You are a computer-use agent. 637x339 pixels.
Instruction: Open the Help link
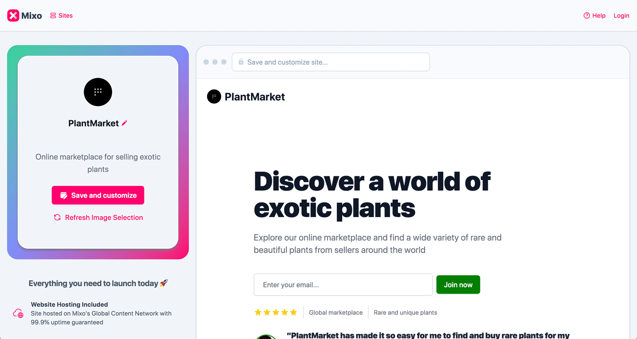coord(595,16)
